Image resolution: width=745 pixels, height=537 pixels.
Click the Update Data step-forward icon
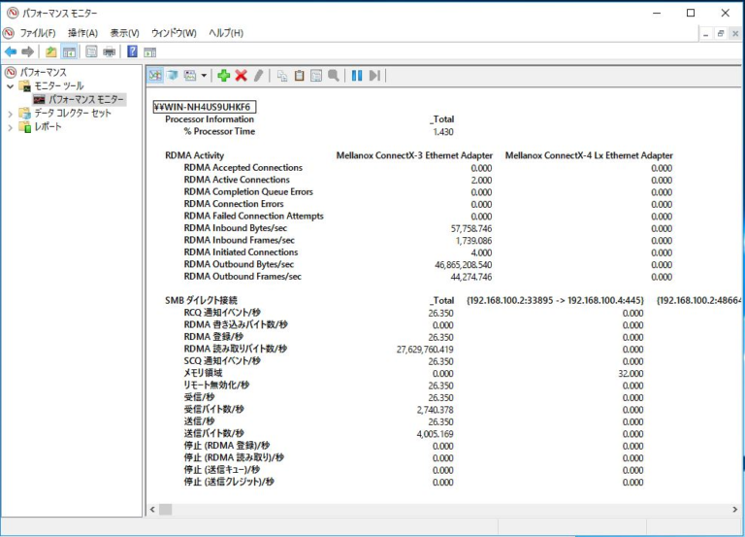pos(374,75)
